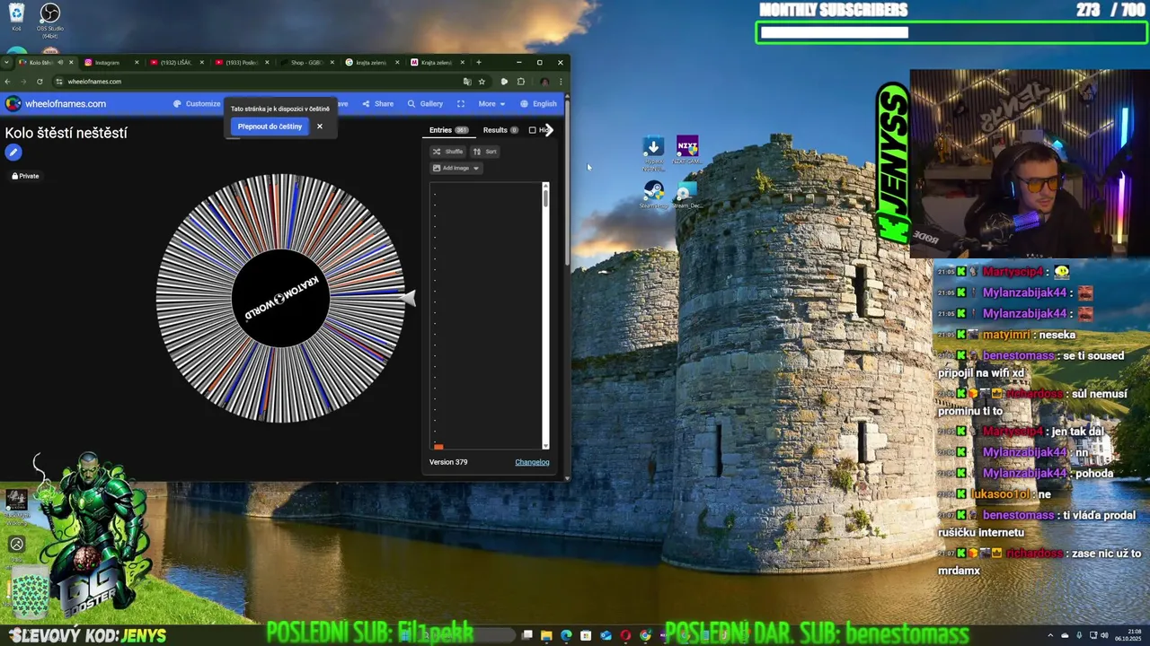Image resolution: width=1150 pixels, height=646 pixels.
Task: Open Chrome from the taskbar
Action: tap(646, 635)
